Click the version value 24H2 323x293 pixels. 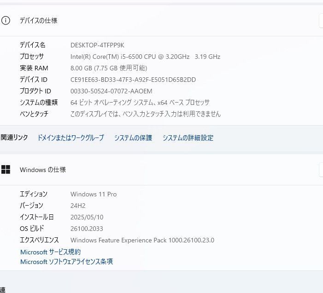78,206
